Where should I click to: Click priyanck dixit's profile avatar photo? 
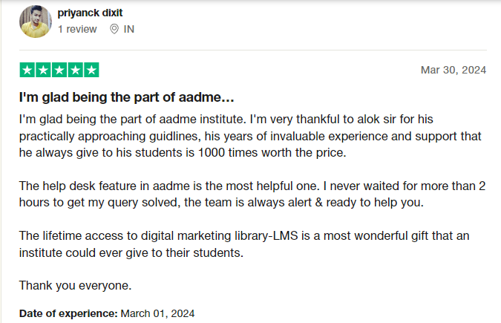(x=34, y=20)
